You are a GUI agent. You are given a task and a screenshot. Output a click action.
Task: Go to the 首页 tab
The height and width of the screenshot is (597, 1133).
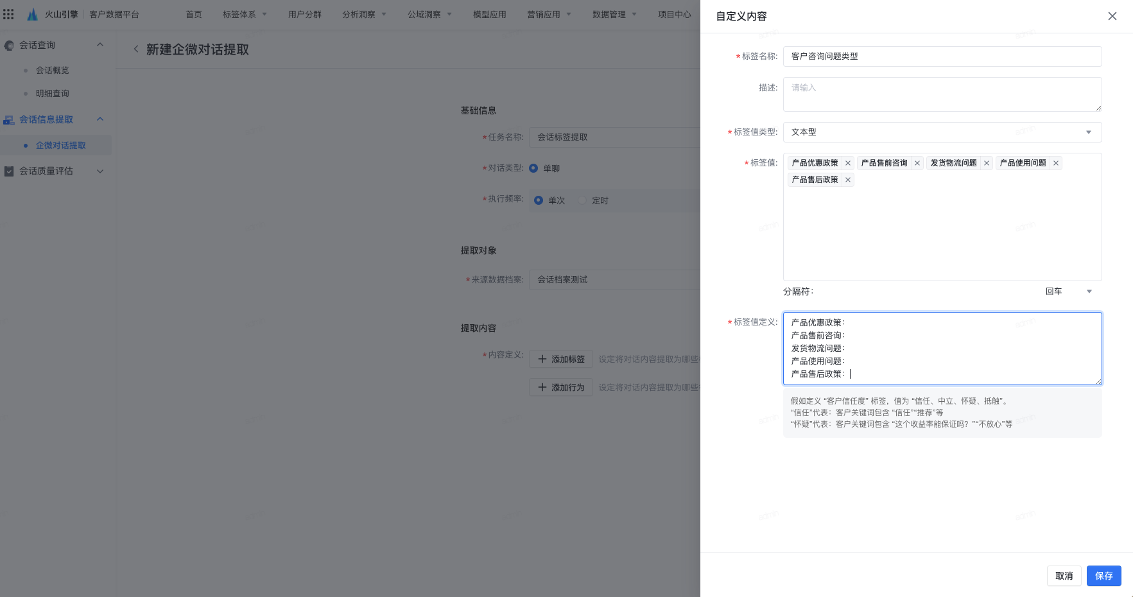(x=194, y=14)
